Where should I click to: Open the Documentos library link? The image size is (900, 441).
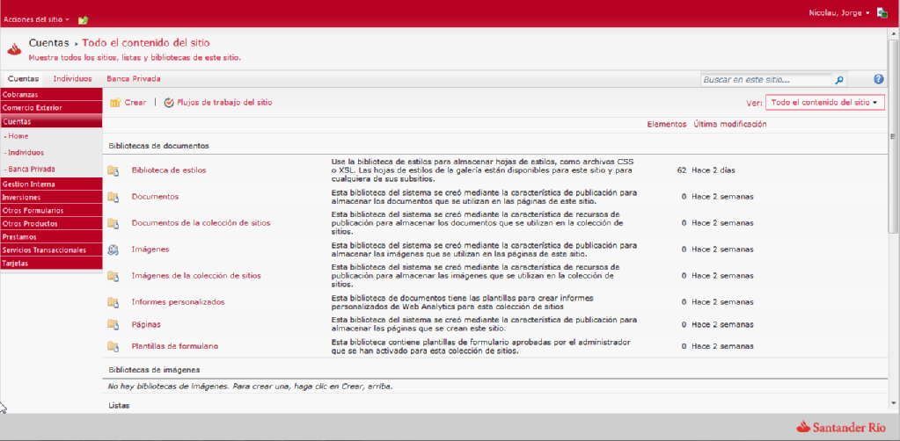click(x=155, y=197)
